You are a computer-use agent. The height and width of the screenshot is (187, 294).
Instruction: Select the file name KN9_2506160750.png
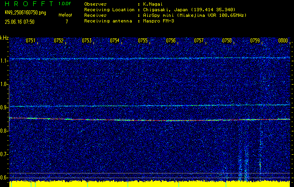25,13
